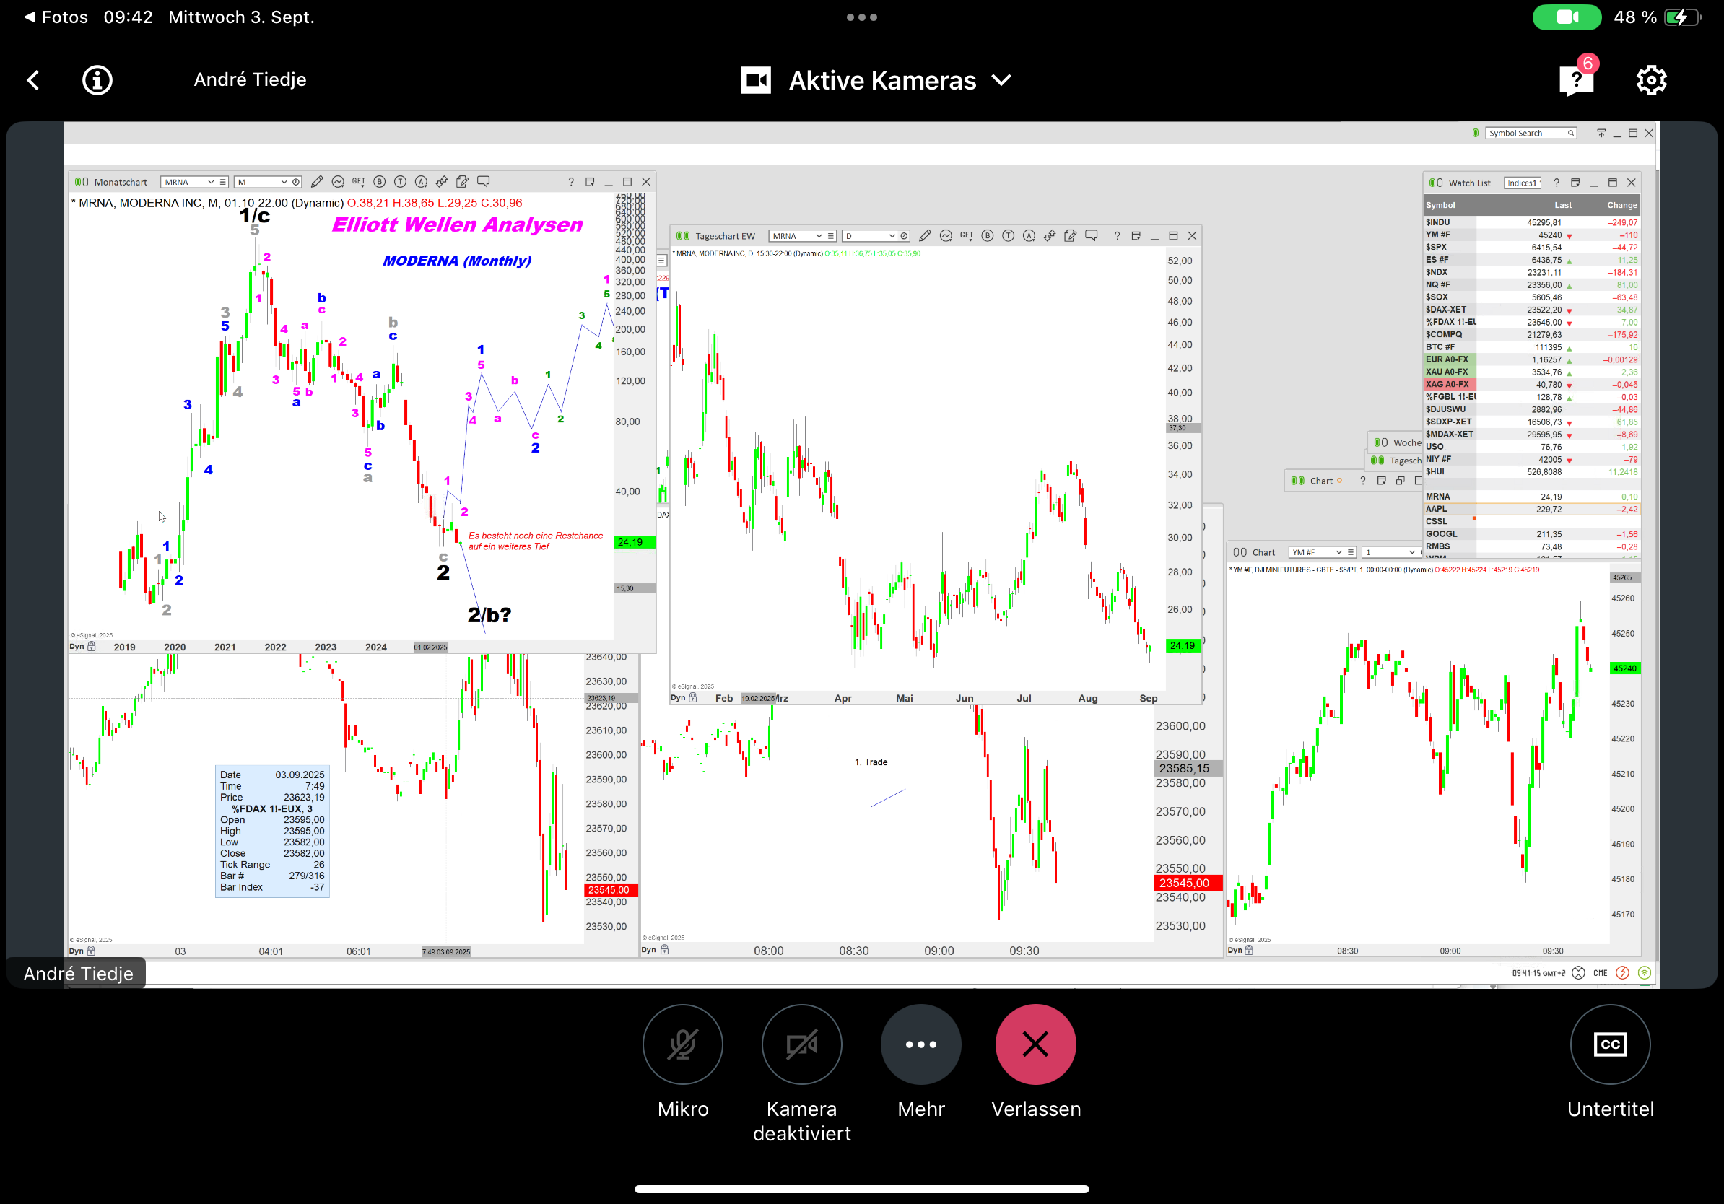Open the D interval dropdown in Tageschart EW
1724x1204 pixels.
tap(892, 236)
